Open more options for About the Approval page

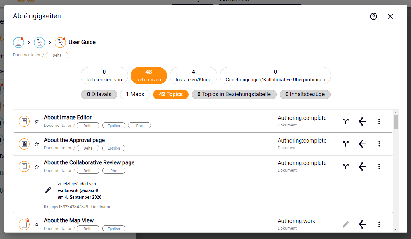(x=379, y=144)
